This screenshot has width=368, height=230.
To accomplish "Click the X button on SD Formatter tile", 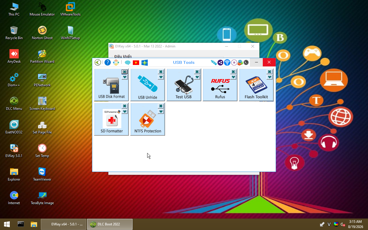I will [124, 106].
